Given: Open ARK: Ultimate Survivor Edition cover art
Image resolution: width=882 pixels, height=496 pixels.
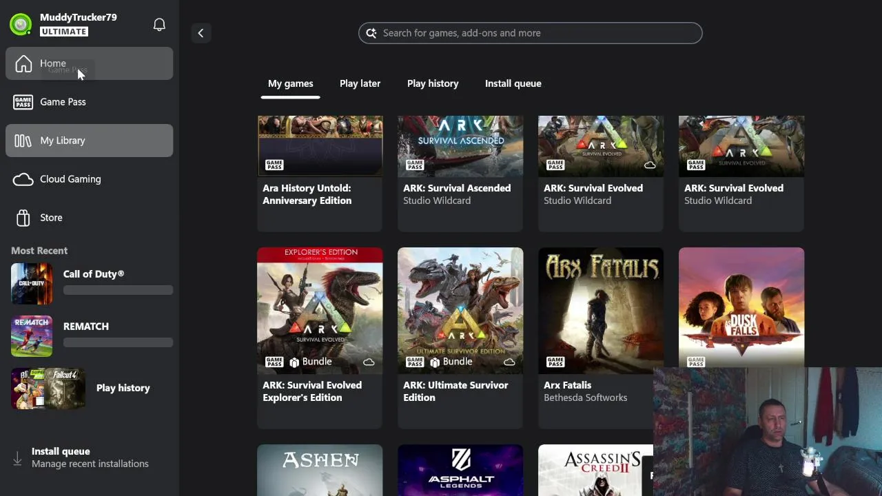Looking at the screenshot, I should (x=460, y=311).
